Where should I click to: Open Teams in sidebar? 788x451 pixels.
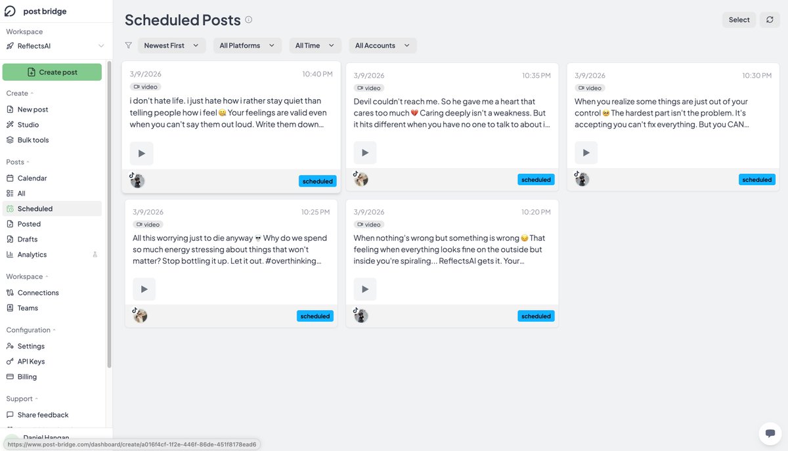(x=52, y=308)
